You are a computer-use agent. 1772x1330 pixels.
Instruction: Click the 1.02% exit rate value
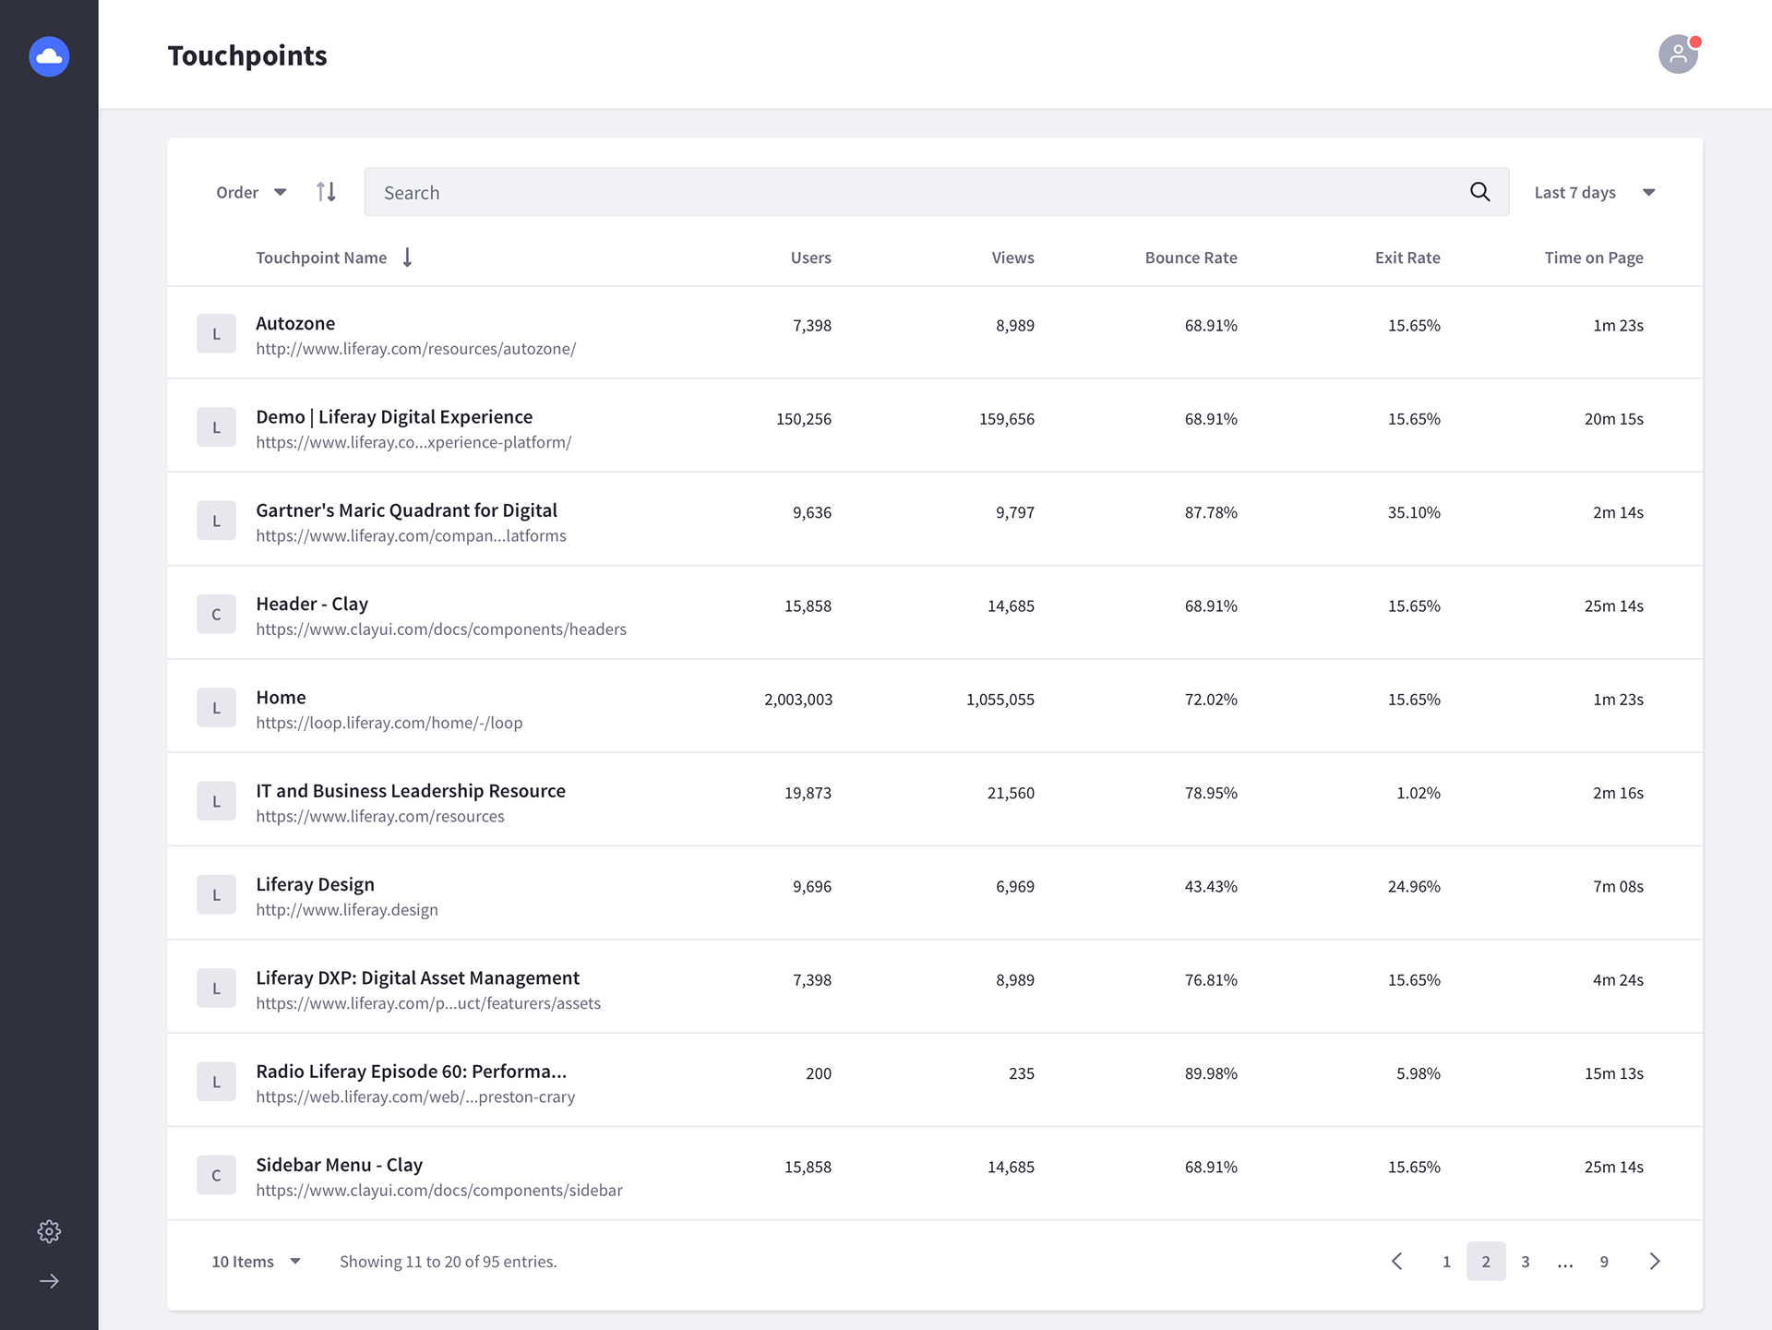click(1419, 793)
